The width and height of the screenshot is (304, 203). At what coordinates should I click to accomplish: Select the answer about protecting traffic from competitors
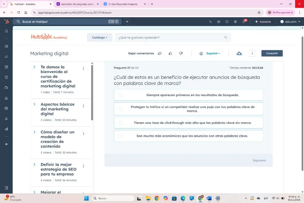click(188, 109)
